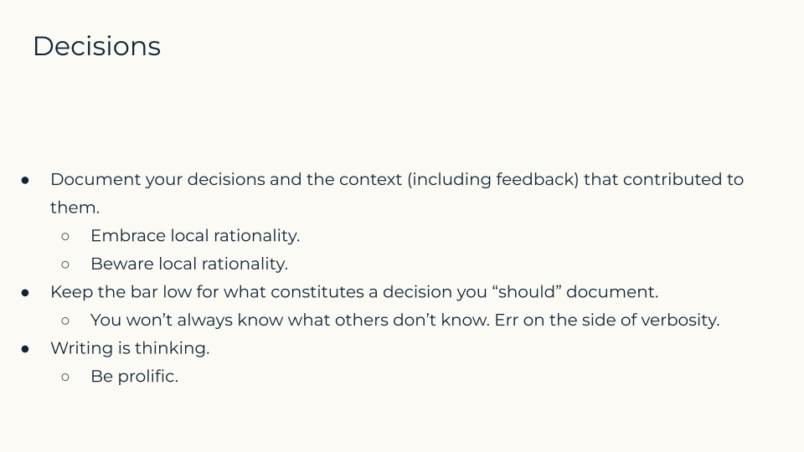Select the text Beware local rationality
804x452 pixels.
pos(189,264)
